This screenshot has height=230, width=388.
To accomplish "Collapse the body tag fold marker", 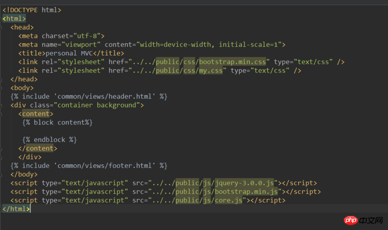I will (2, 88).
